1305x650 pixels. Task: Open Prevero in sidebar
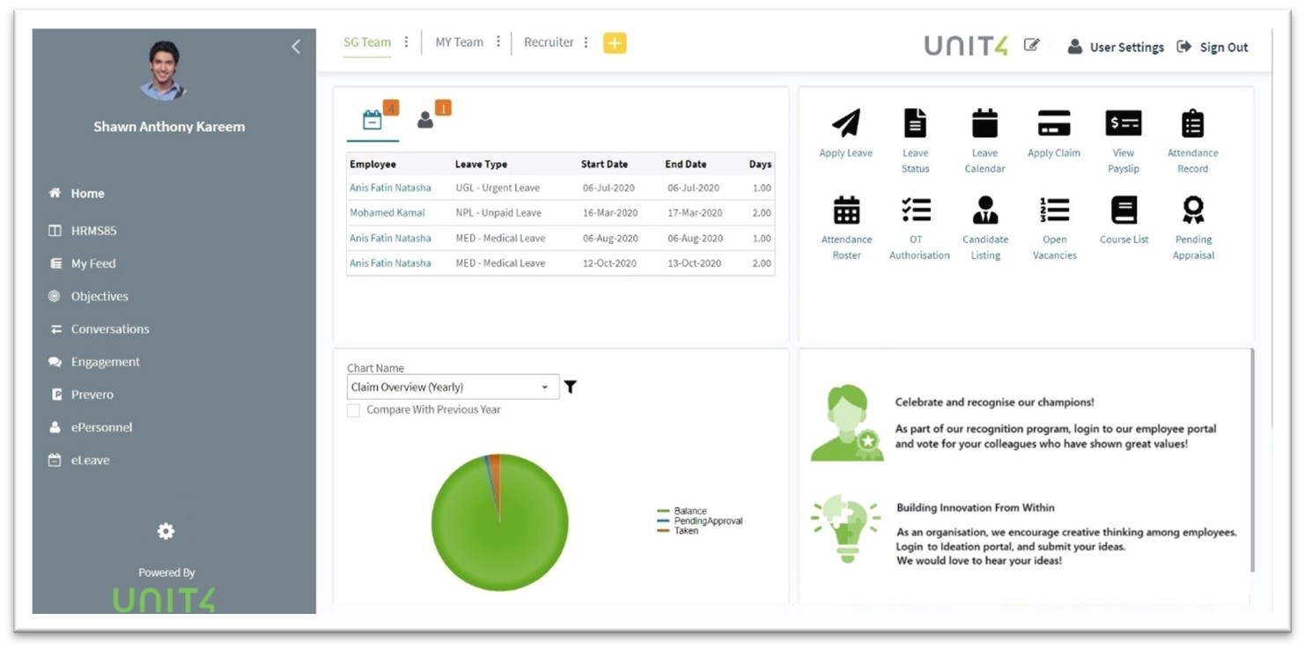[x=92, y=395]
